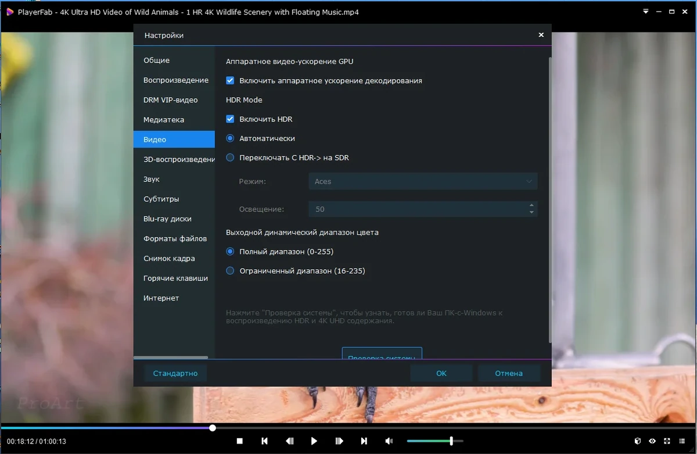Click the 00:18:12 / 01:00:13 time display
The width and height of the screenshot is (697, 454).
pos(37,441)
